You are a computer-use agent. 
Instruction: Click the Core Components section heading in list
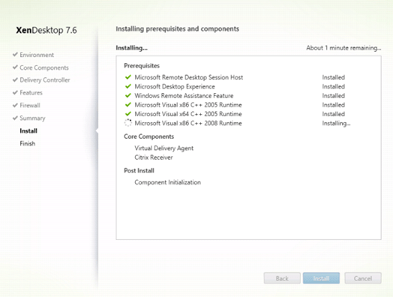149,136
